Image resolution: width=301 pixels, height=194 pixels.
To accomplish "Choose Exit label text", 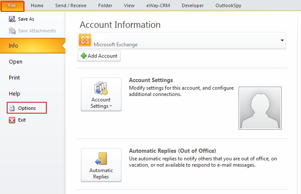I will click(x=22, y=120).
